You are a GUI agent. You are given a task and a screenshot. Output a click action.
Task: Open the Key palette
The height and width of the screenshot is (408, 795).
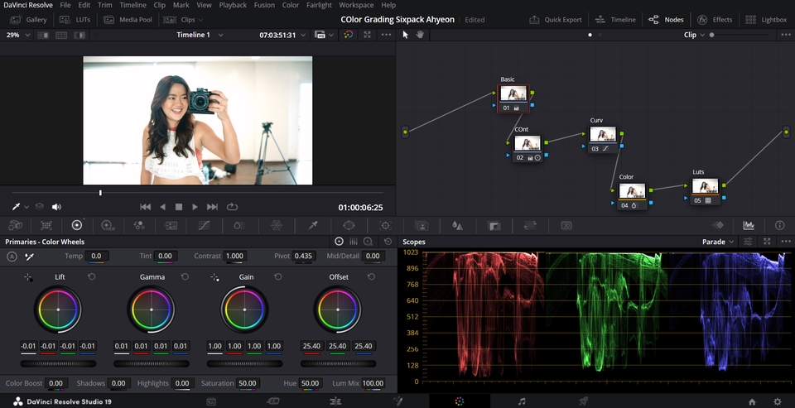pos(494,226)
